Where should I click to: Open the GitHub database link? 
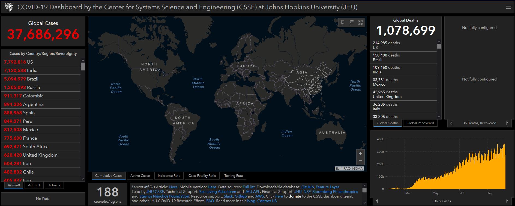click(307, 187)
